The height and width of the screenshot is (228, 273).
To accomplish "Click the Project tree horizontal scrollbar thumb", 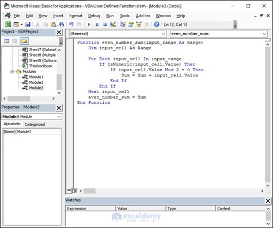I will [19, 99].
